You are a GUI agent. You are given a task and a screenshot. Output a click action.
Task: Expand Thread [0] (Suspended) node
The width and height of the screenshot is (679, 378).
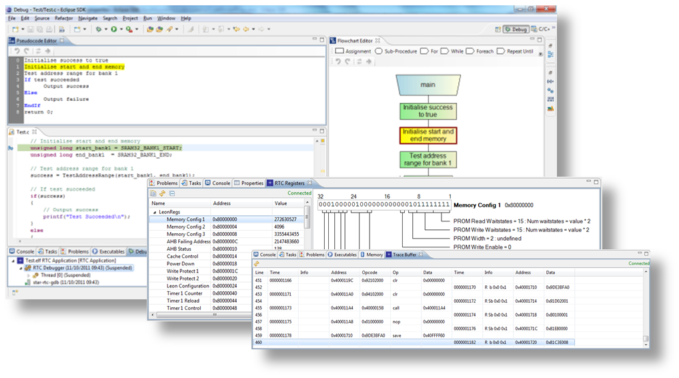28,275
